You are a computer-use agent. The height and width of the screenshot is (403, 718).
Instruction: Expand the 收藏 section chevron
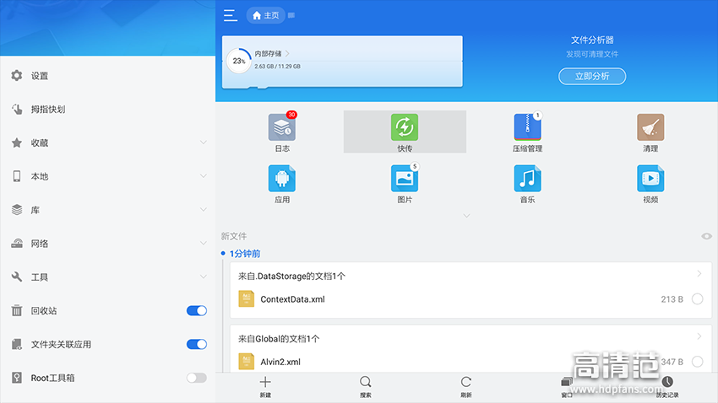204,142
